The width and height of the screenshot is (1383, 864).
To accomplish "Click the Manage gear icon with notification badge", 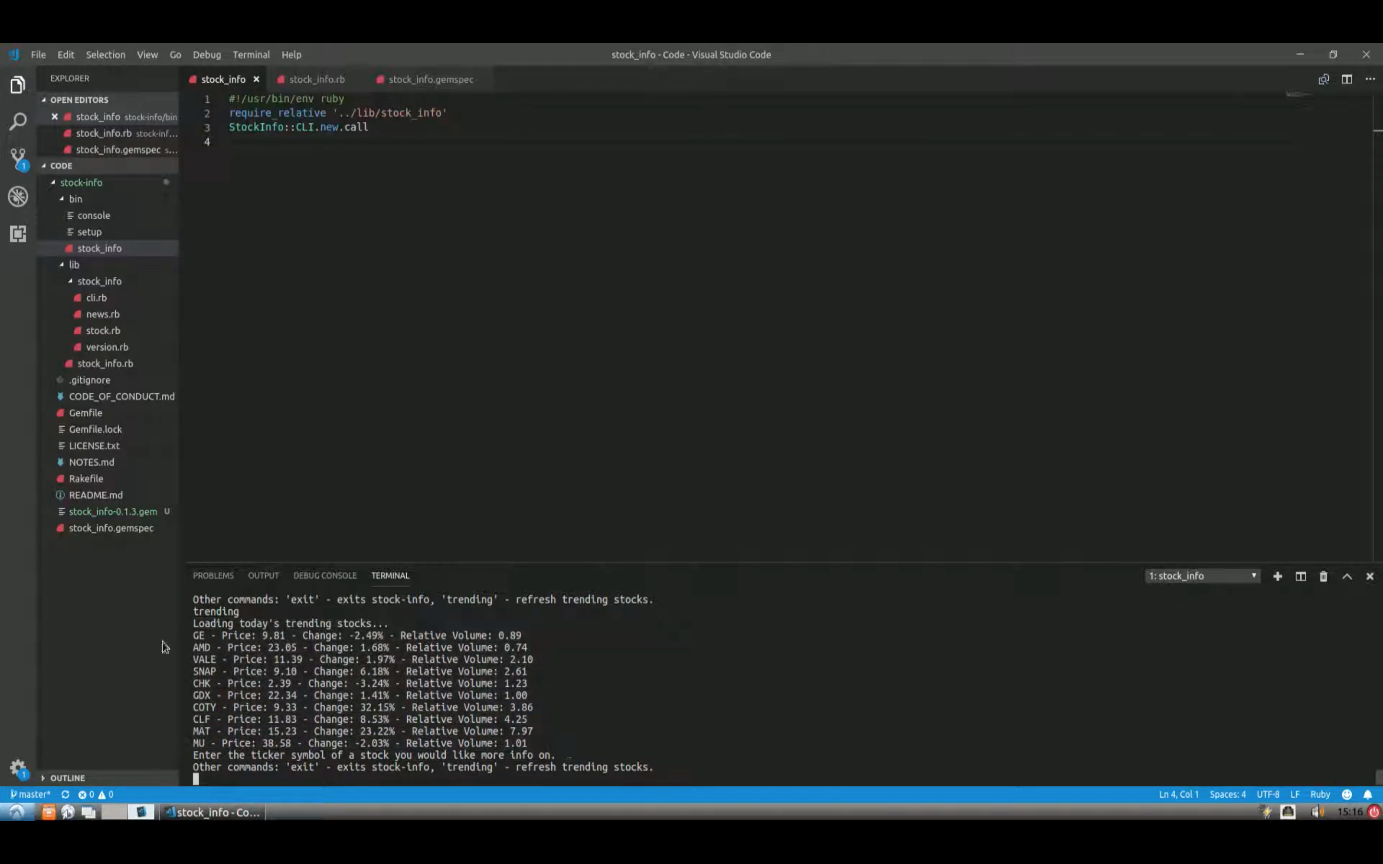I will 18,768.
